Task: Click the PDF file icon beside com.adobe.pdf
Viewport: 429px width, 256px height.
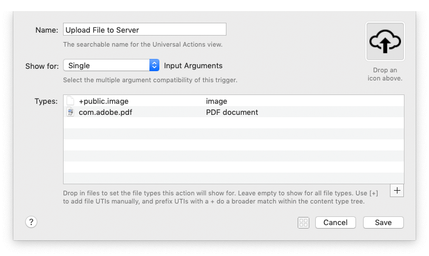Action: pos(71,112)
